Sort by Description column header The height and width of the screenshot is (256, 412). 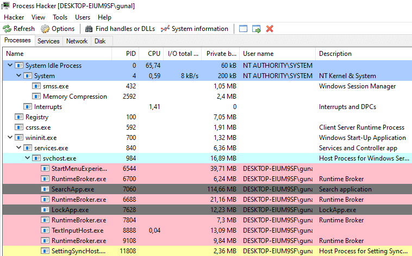tap(364, 54)
